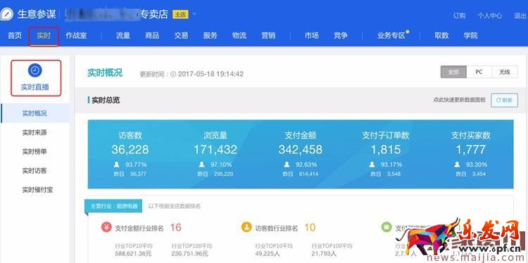Click 昨日 payment value 614,414

click(309, 174)
